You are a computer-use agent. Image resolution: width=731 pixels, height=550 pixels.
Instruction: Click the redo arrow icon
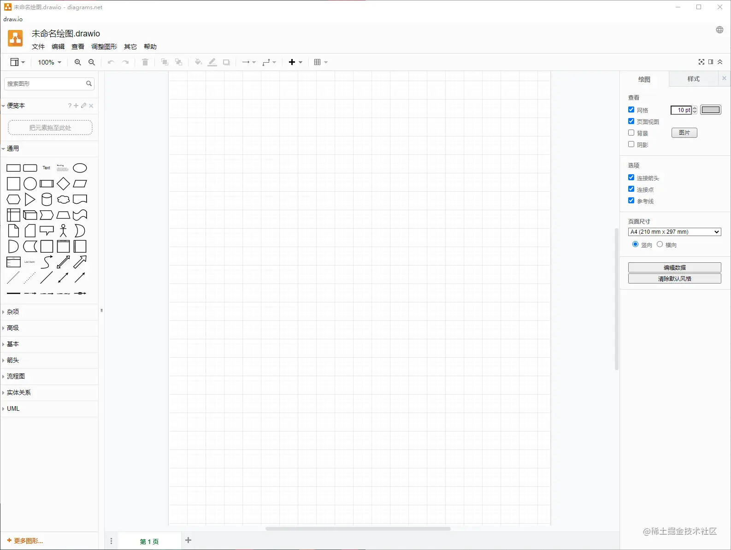(125, 62)
